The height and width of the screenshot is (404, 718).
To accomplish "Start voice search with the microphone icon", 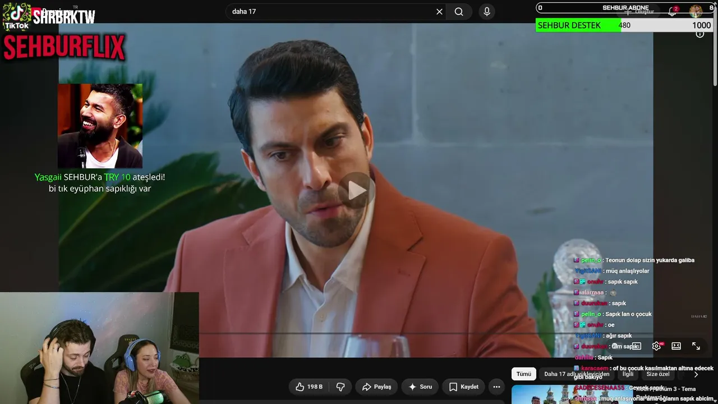I will coord(486,12).
